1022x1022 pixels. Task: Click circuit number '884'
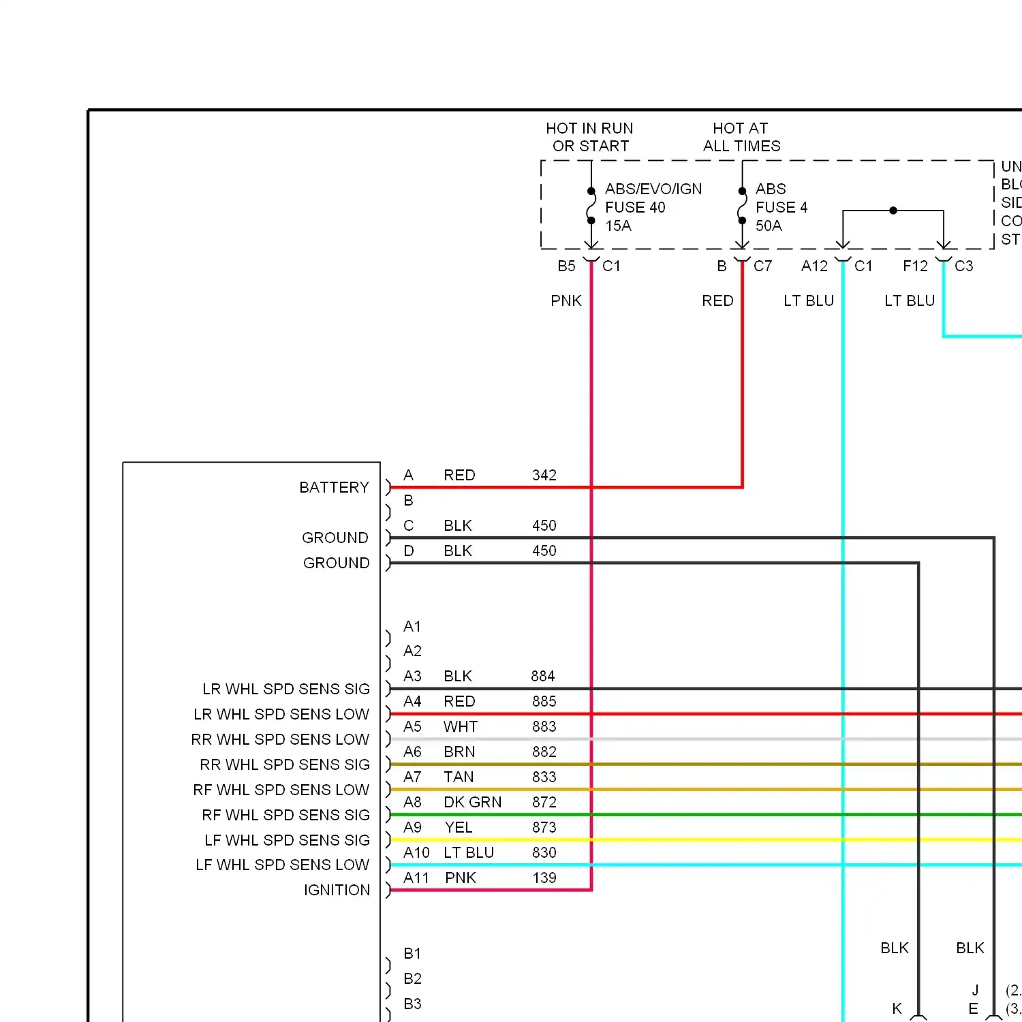pyautogui.click(x=543, y=676)
